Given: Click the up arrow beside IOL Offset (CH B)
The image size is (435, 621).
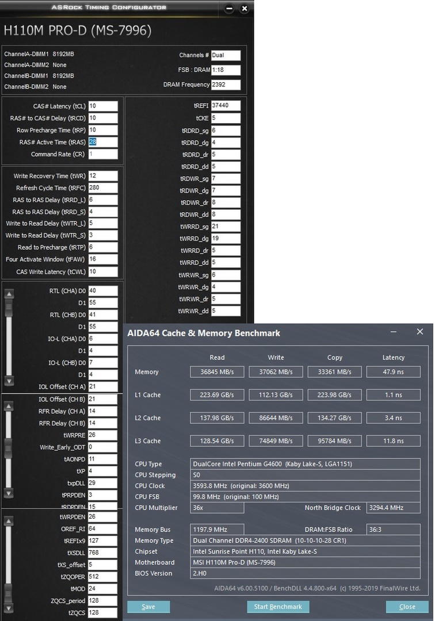Looking at the screenshot, I should click(9, 406).
